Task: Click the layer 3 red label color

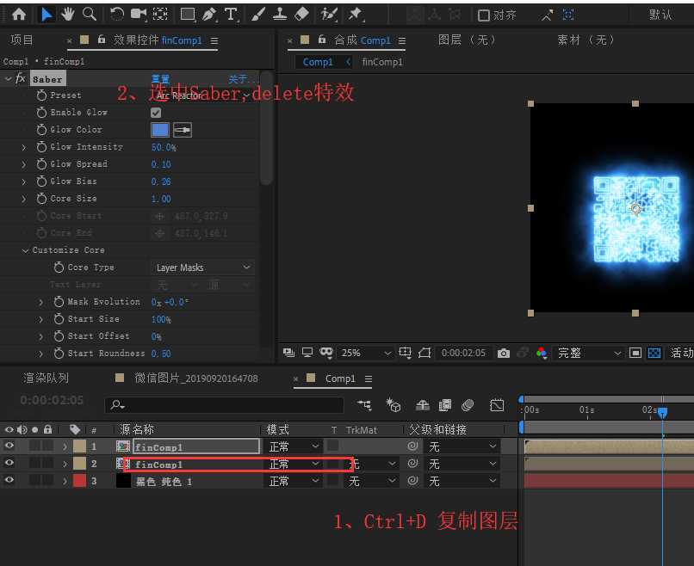Action: coord(80,481)
